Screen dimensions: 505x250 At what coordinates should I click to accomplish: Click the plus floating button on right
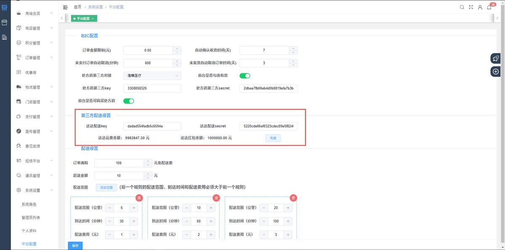(x=496, y=72)
